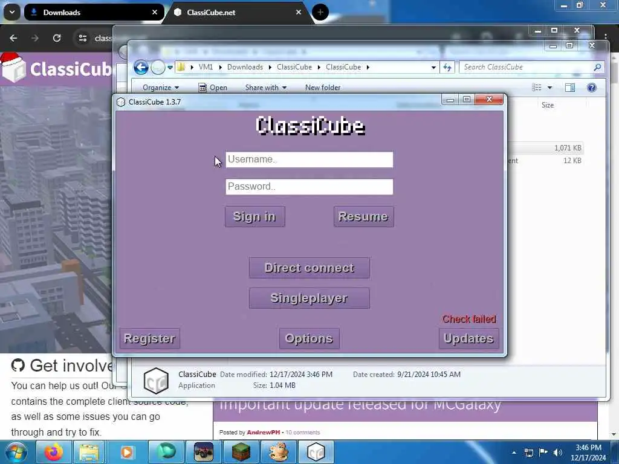Click the VM1 breadcrumb in the Explorer address bar
This screenshot has height=464, width=619.
coord(206,67)
